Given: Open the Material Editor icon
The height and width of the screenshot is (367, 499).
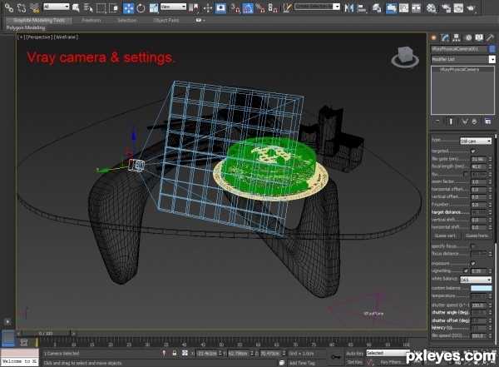Looking at the screenshot, I should 431,7.
